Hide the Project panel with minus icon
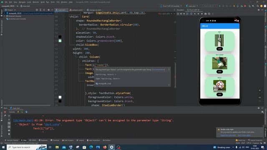Image resolution: width=267 pixels, height=150 pixels. tap(52, 10)
